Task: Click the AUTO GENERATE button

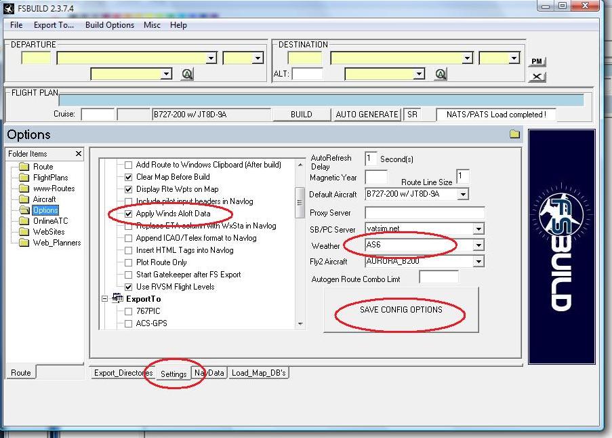Action: pyautogui.click(x=367, y=115)
